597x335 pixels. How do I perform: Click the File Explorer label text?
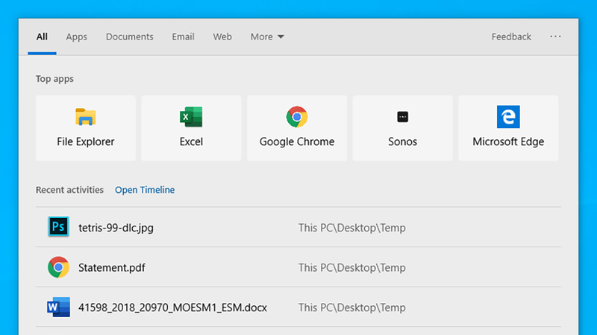click(x=86, y=141)
